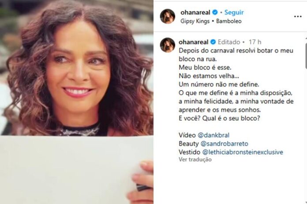307x204 pixels.
Task: Follow ohanareal with Seguir button
Action: click(234, 12)
